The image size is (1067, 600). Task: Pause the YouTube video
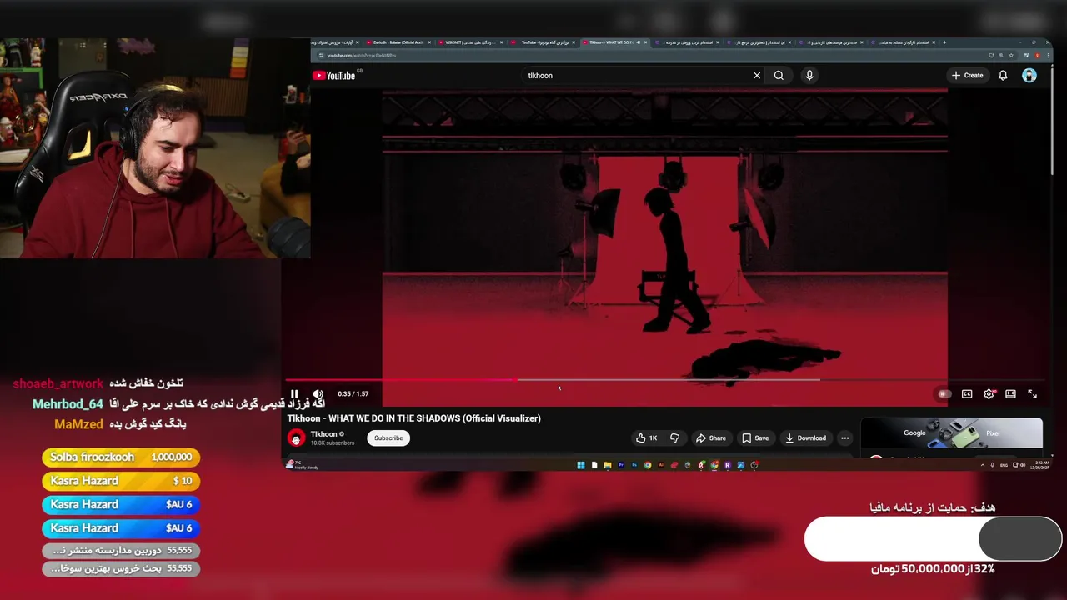[x=294, y=394]
